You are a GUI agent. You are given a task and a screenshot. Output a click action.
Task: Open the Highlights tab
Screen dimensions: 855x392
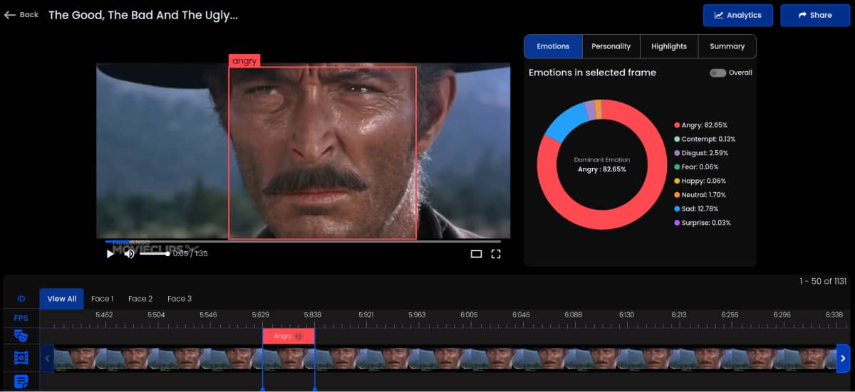click(x=669, y=46)
